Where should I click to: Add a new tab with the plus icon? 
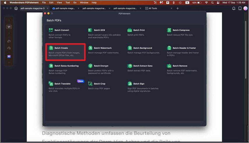coord(178,8)
